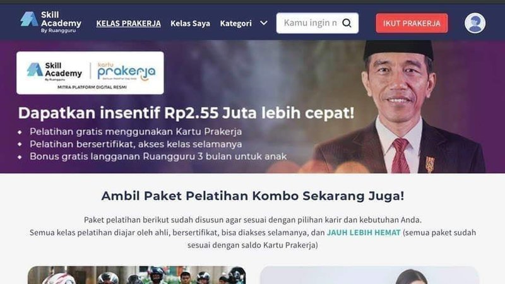
Task: Open the motorcycle riders package thumbnail
Action: [136, 275]
